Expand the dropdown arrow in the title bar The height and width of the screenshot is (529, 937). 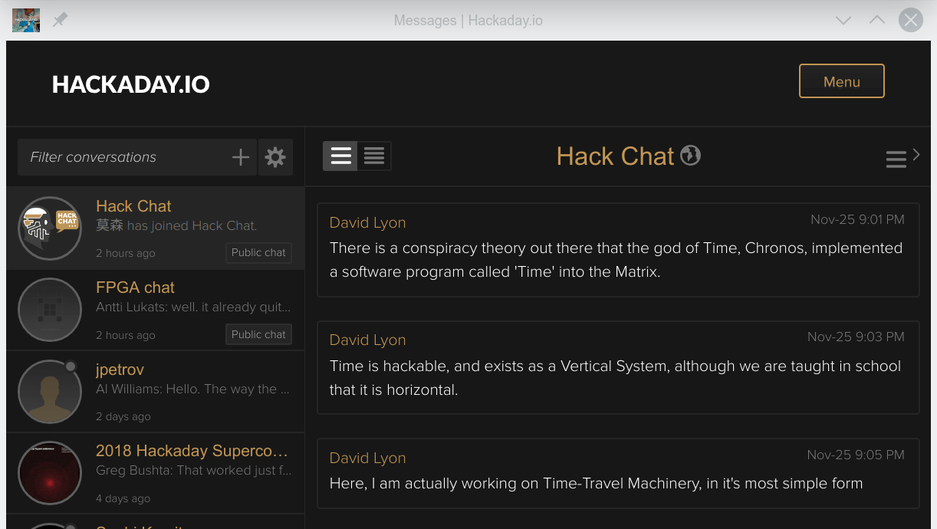click(843, 20)
